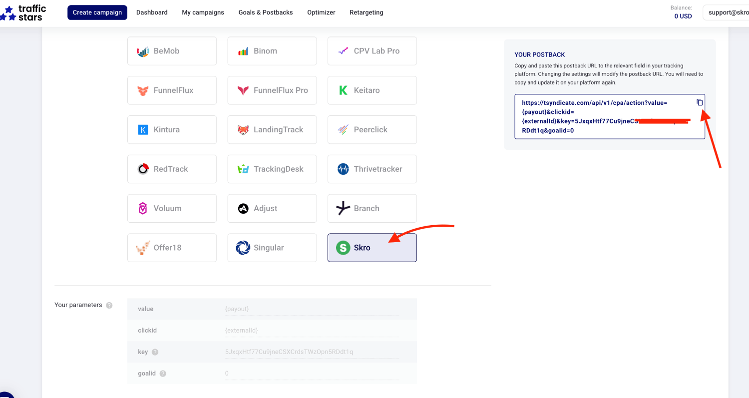Open help tooltip for key parameter
749x398 pixels.
tap(155, 352)
